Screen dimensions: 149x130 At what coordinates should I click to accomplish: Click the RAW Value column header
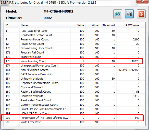click(x=129, y=25)
